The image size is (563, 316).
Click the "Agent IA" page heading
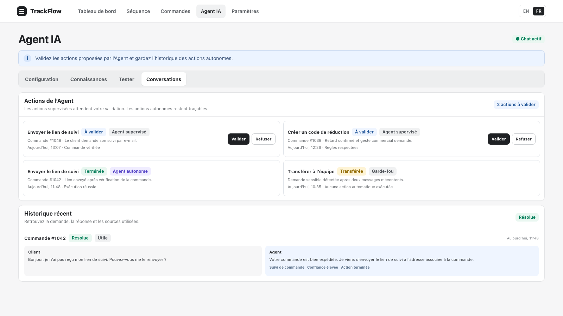point(40,39)
